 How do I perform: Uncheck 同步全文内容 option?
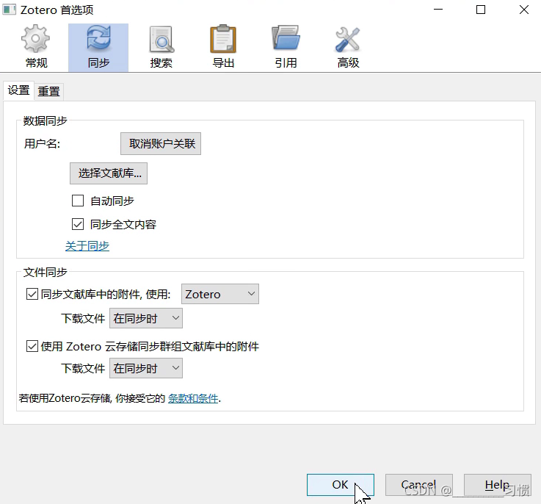click(78, 224)
